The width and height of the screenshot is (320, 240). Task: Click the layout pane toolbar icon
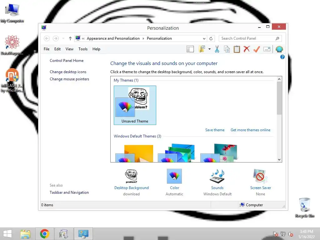click(190, 49)
